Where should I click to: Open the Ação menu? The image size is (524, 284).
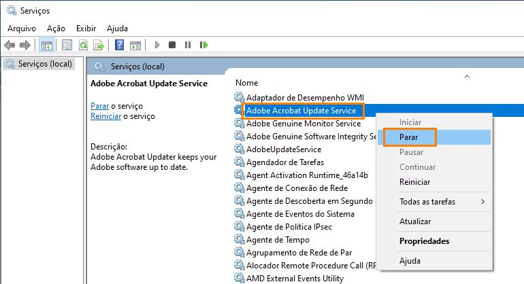[x=56, y=29]
